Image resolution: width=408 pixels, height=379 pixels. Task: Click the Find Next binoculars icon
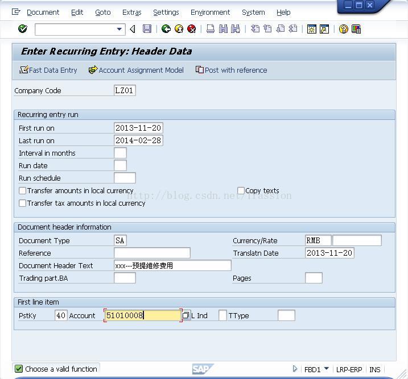[236, 29]
